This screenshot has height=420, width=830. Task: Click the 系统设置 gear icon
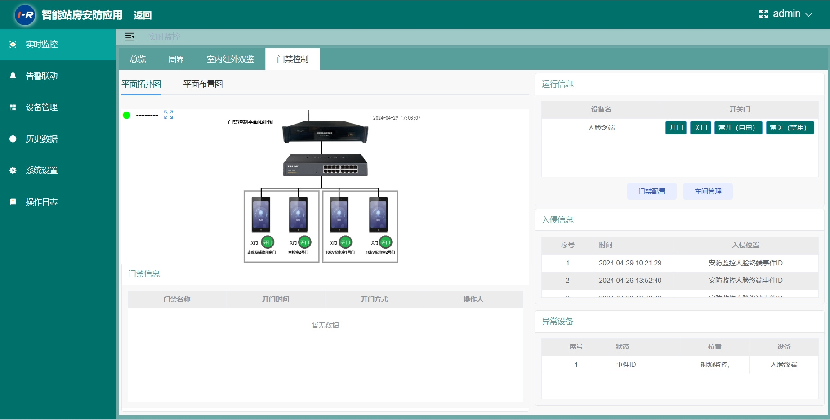pos(13,170)
